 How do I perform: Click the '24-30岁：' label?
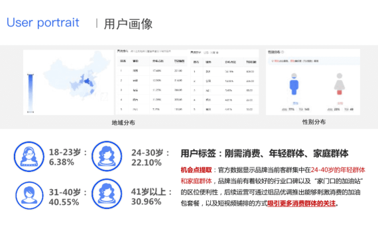(151, 153)
